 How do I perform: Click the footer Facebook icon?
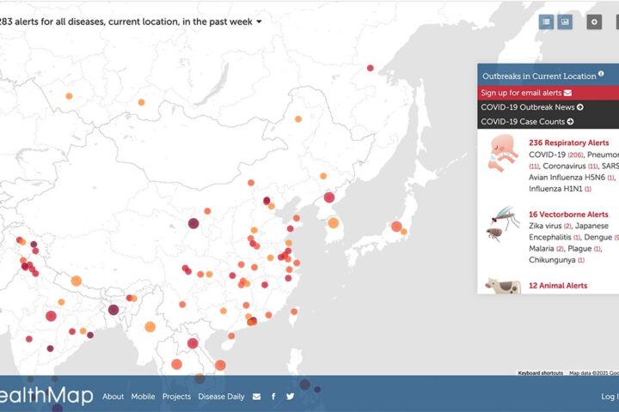click(x=273, y=397)
